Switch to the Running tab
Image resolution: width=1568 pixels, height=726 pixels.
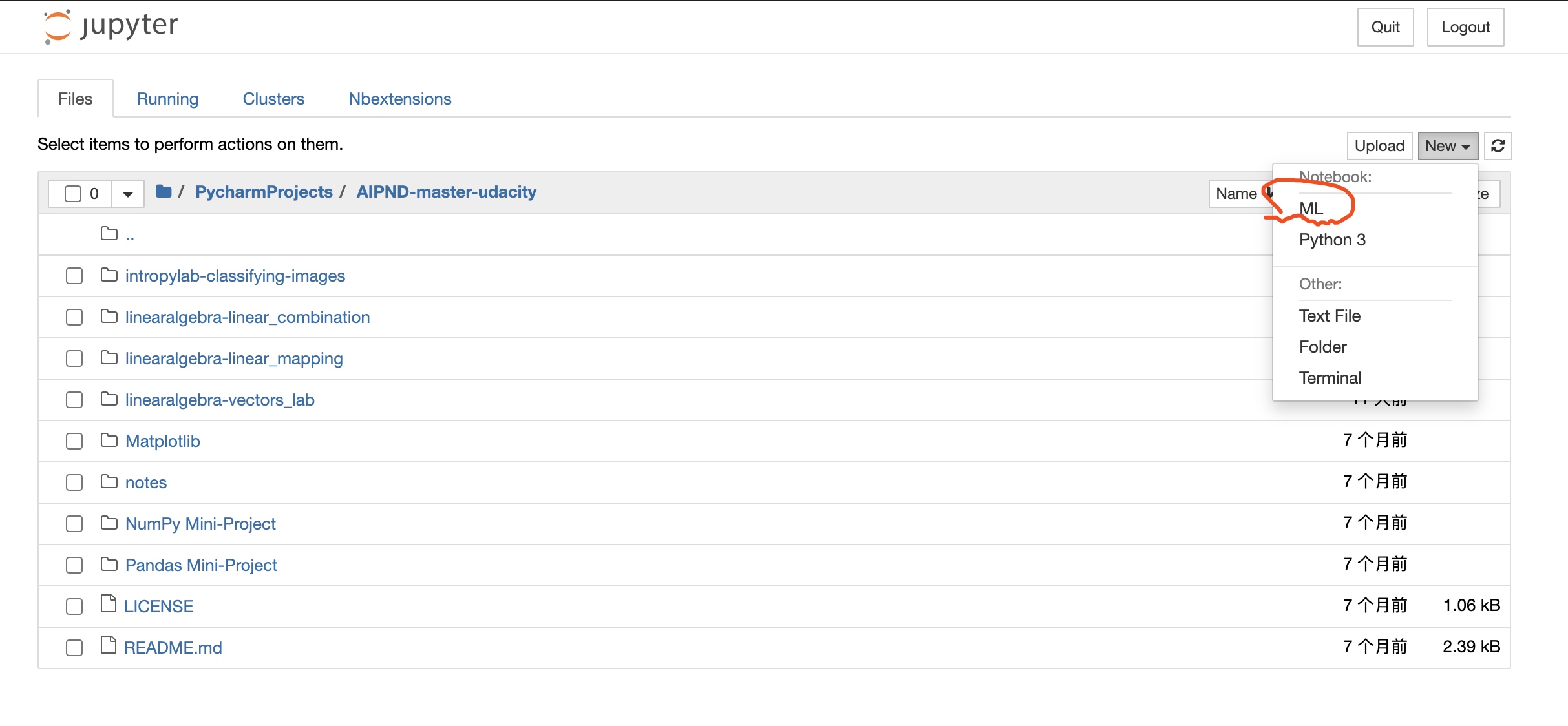tap(167, 99)
